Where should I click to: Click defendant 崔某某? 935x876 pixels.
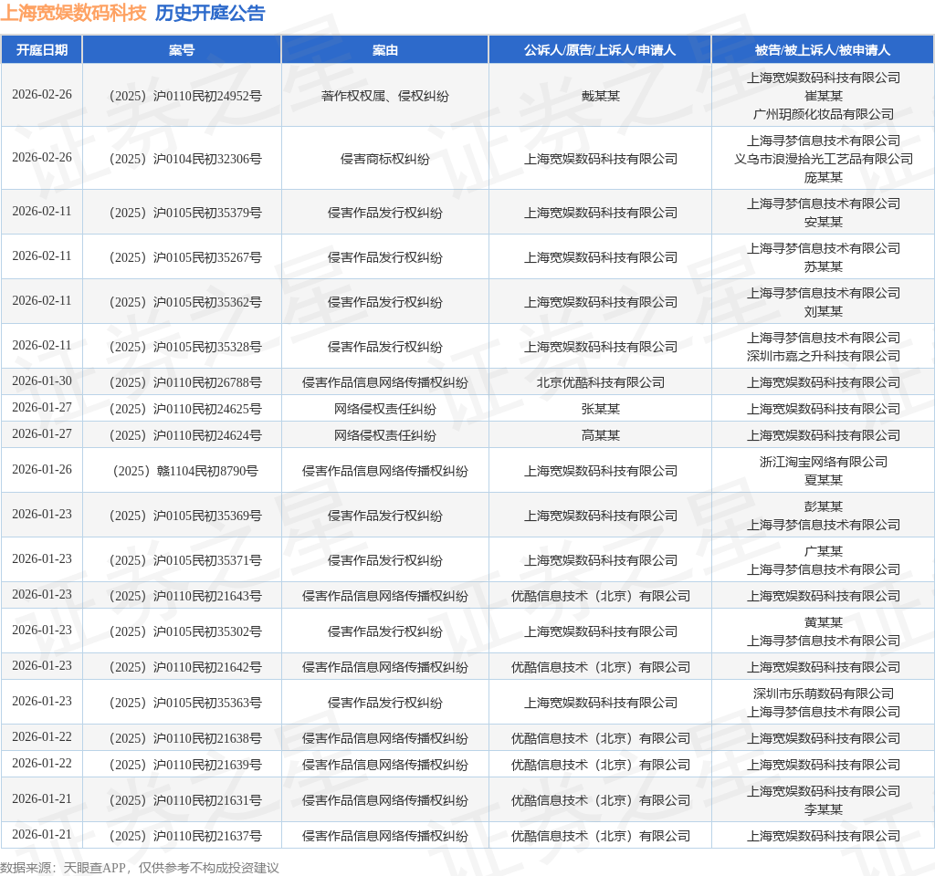pyautogui.click(x=823, y=96)
